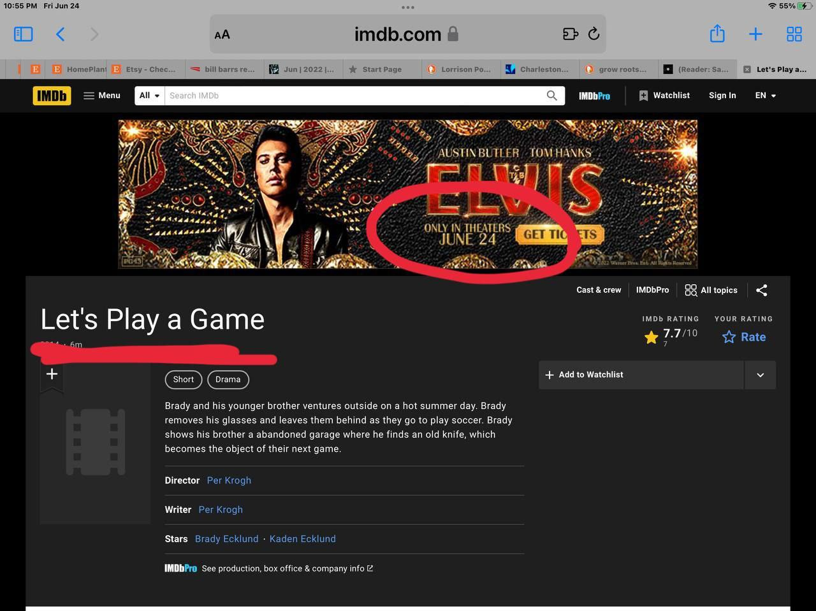The width and height of the screenshot is (816, 611).
Task: Share this title via share icon
Action: pos(761,291)
